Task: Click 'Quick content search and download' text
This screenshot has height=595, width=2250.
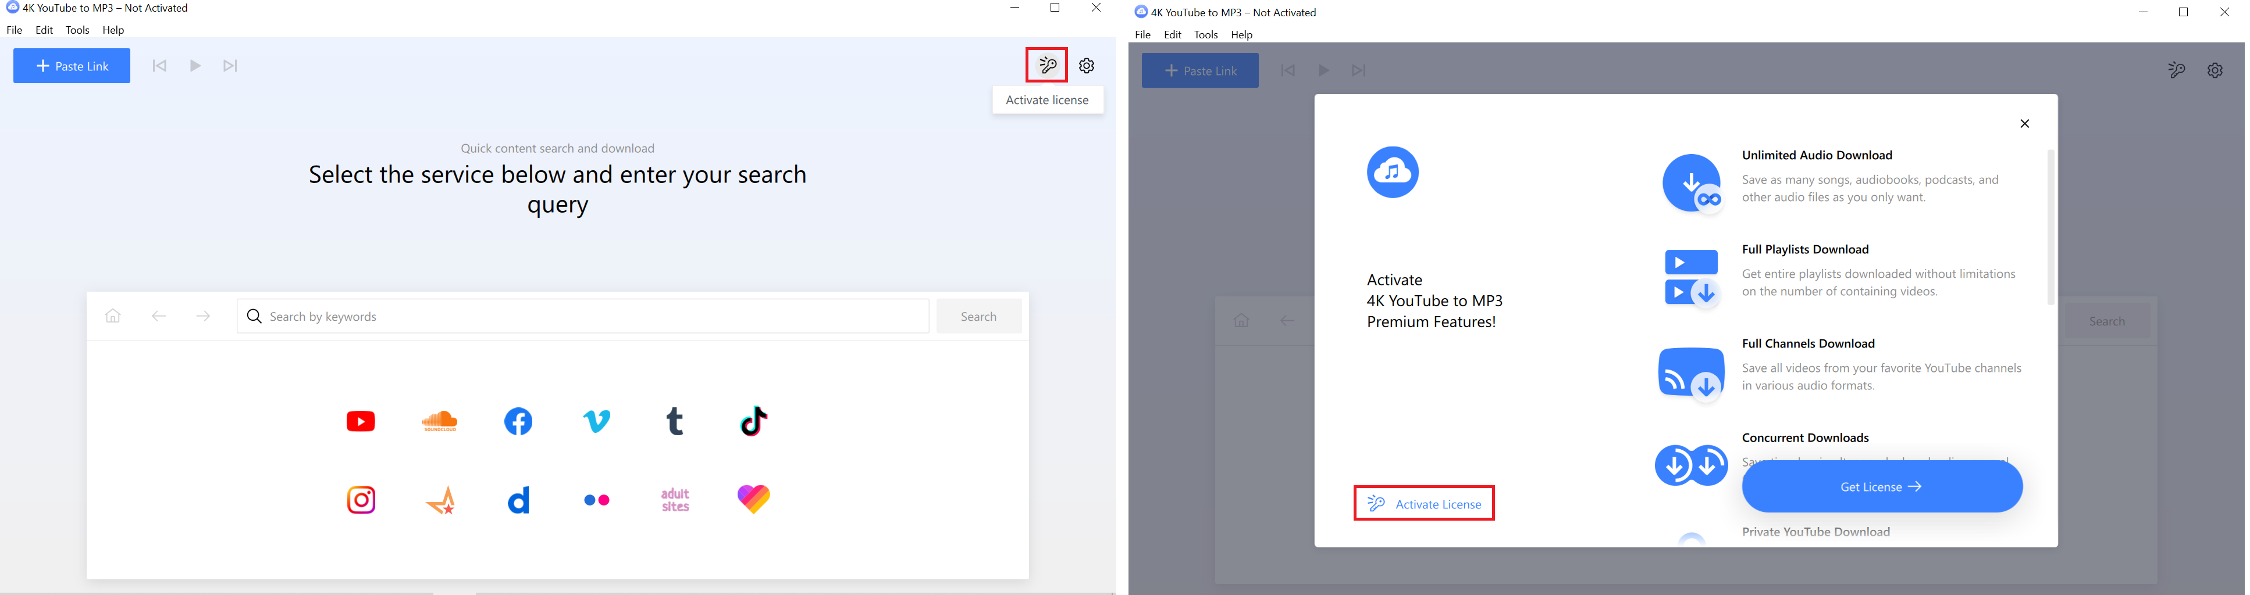Action: [557, 148]
